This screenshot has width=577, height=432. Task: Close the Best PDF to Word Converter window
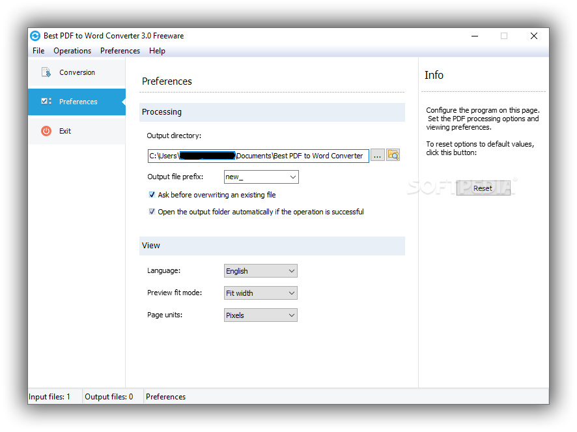pos(533,36)
